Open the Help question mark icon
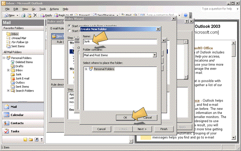The height and width of the screenshot is (151, 241). (185, 15)
